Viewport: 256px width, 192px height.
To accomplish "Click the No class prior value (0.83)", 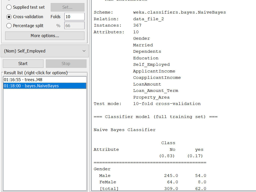I will (x=167, y=156).
